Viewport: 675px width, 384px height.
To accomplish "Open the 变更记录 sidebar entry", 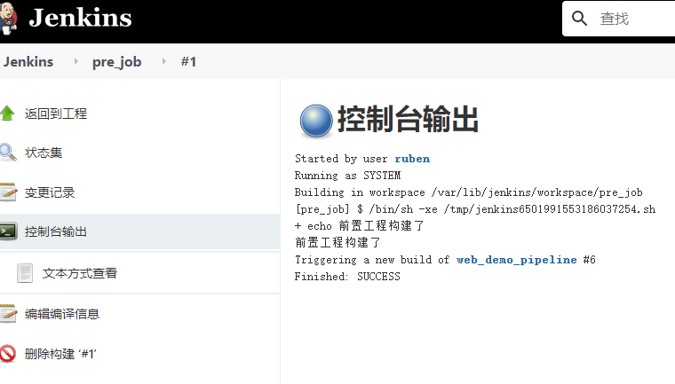I will click(50, 192).
